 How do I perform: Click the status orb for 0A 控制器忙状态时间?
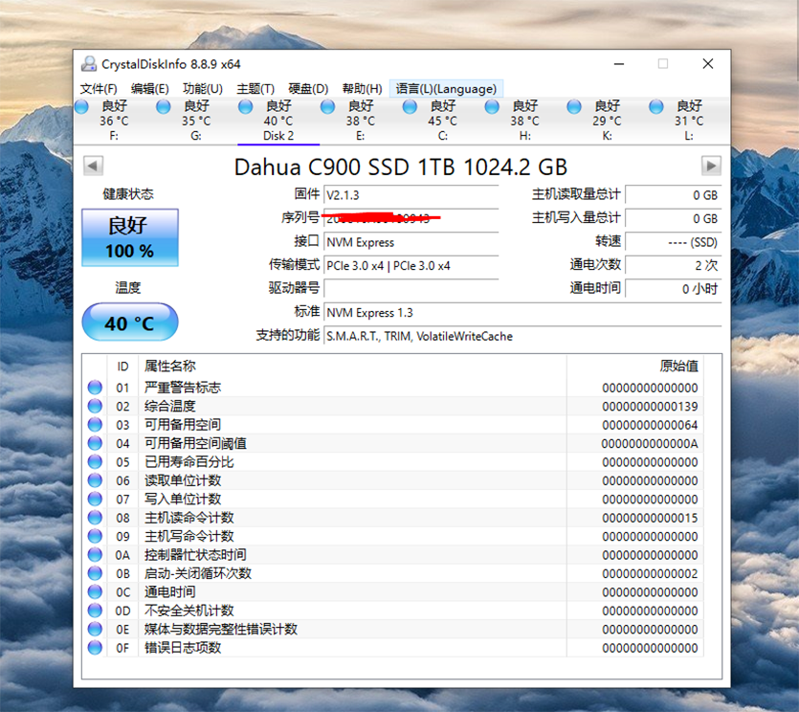click(95, 554)
